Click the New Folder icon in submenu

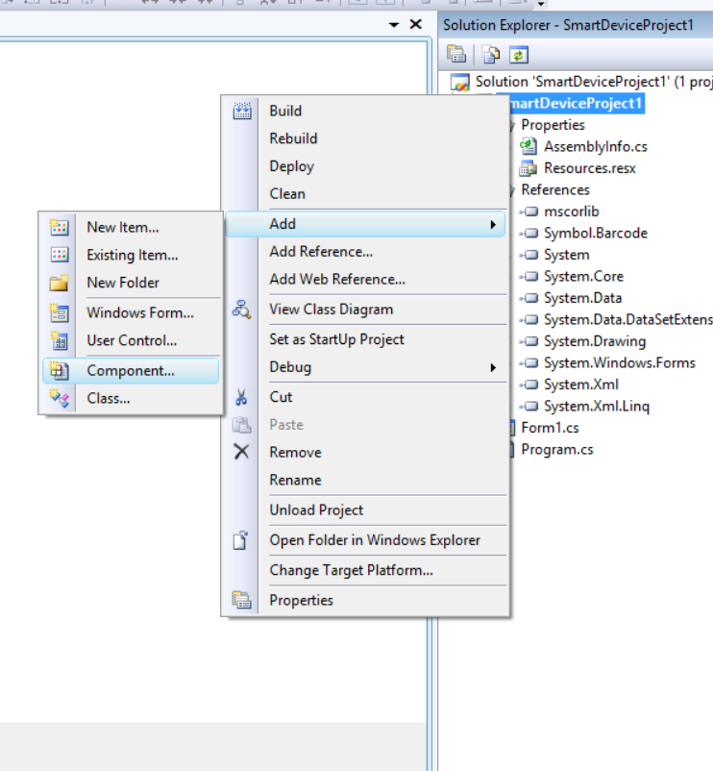pyautogui.click(x=59, y=283)
